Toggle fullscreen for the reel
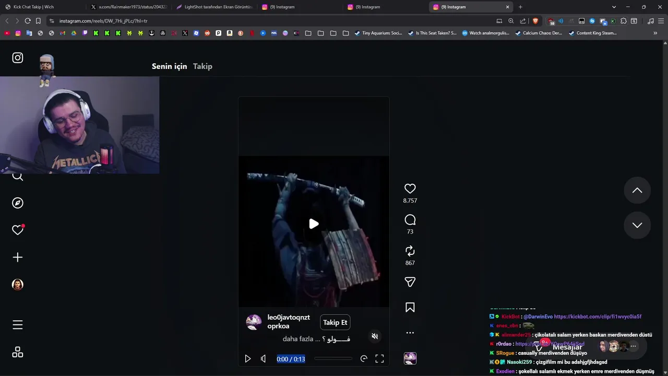The image size is (668, 376). (x=379, y=359)
